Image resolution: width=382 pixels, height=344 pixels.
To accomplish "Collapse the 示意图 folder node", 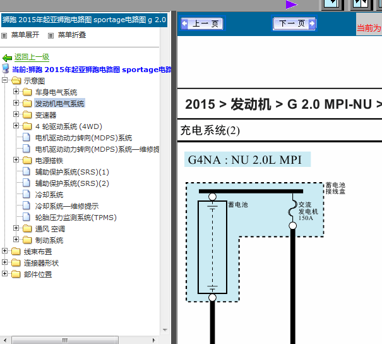I will tap(4, 80).
